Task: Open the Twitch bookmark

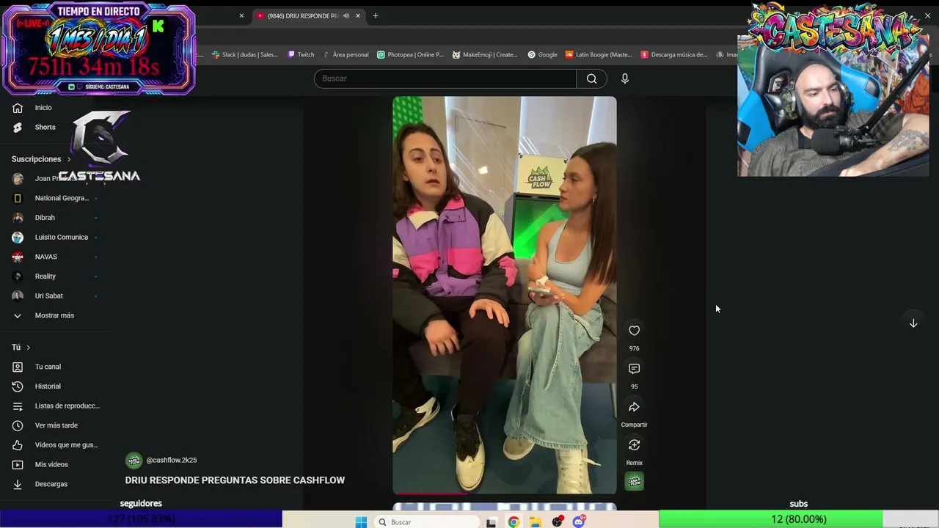Action: tap(301, 54)
